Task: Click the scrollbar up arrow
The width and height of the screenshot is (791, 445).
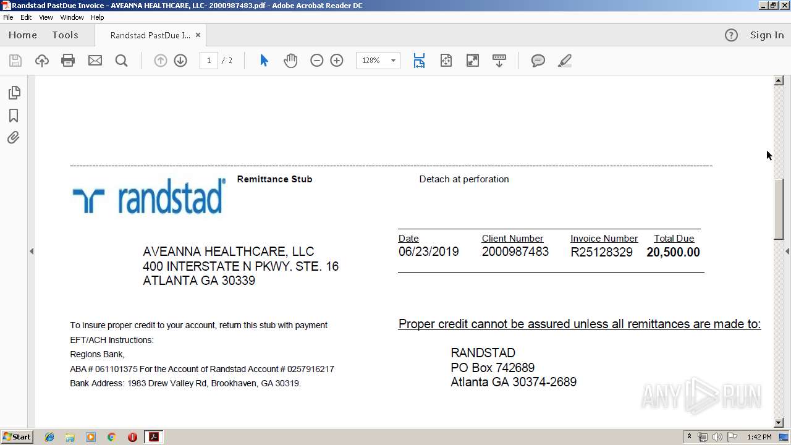Action: click(779, 80)
